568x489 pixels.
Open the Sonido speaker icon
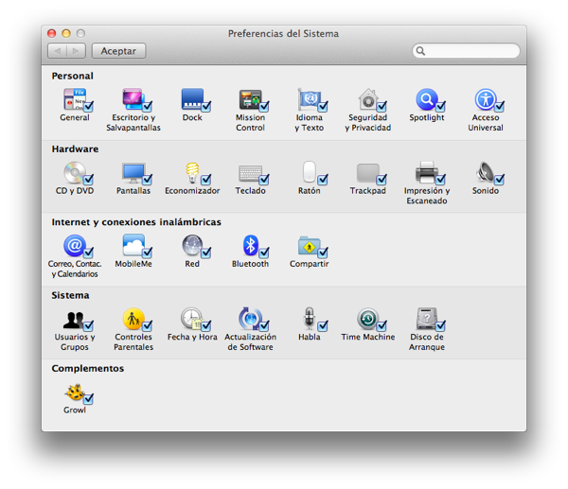(x=486, y=172)
